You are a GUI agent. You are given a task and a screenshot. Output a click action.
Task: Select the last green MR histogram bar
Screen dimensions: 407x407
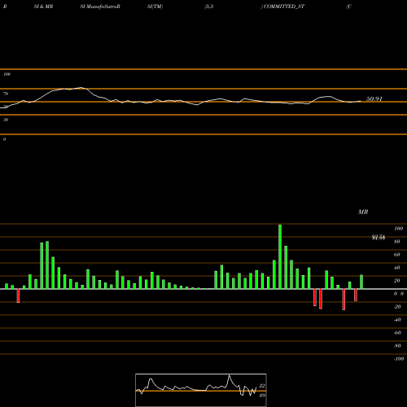(x=361, y=282)
